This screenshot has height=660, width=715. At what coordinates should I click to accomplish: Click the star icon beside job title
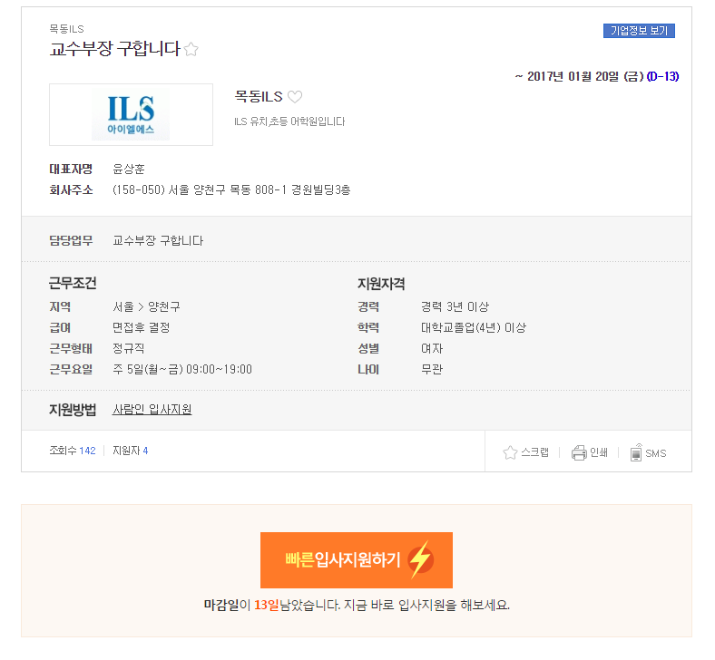[191, 49]
